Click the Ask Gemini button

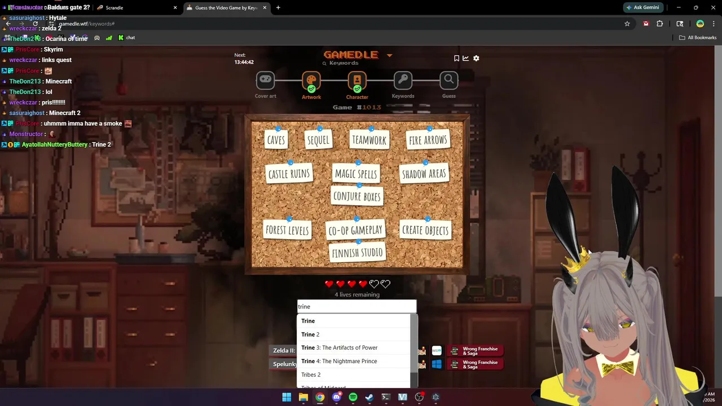click(642, 7)
